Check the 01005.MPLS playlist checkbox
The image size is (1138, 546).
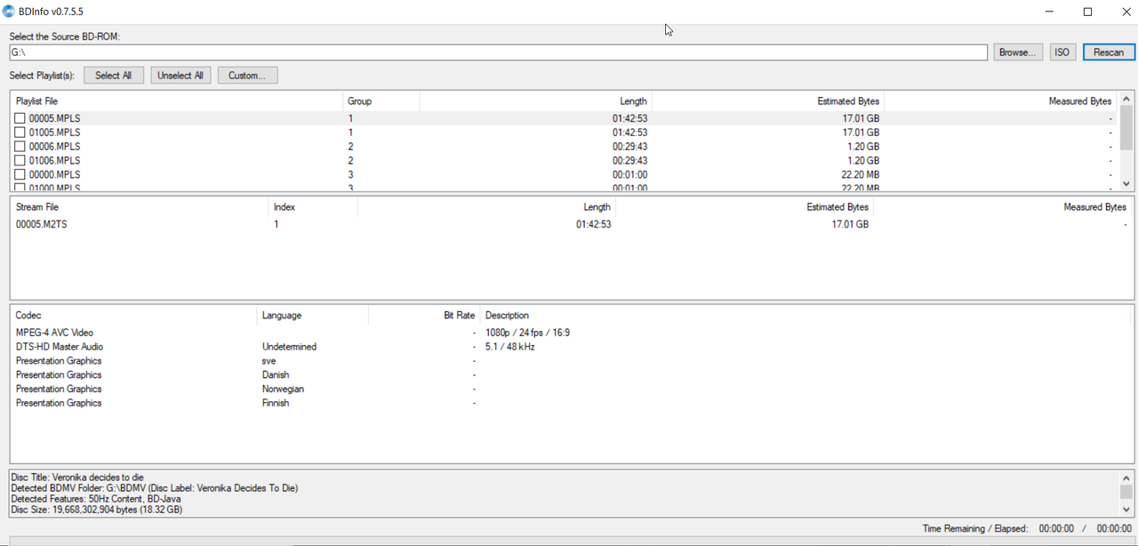(20, 132)
